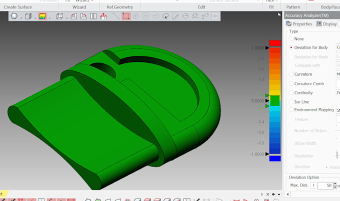Click the X icon above the bottom toolbar
Screen dimensions: 340x201
click(x=267, y=195)
